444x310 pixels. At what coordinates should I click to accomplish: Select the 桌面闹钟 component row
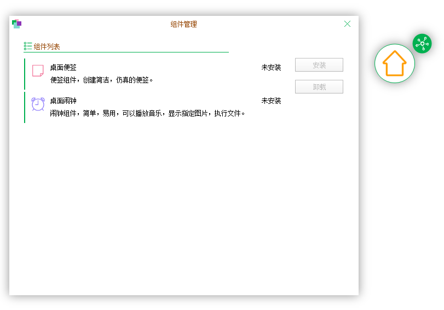[x=153, y=107]
